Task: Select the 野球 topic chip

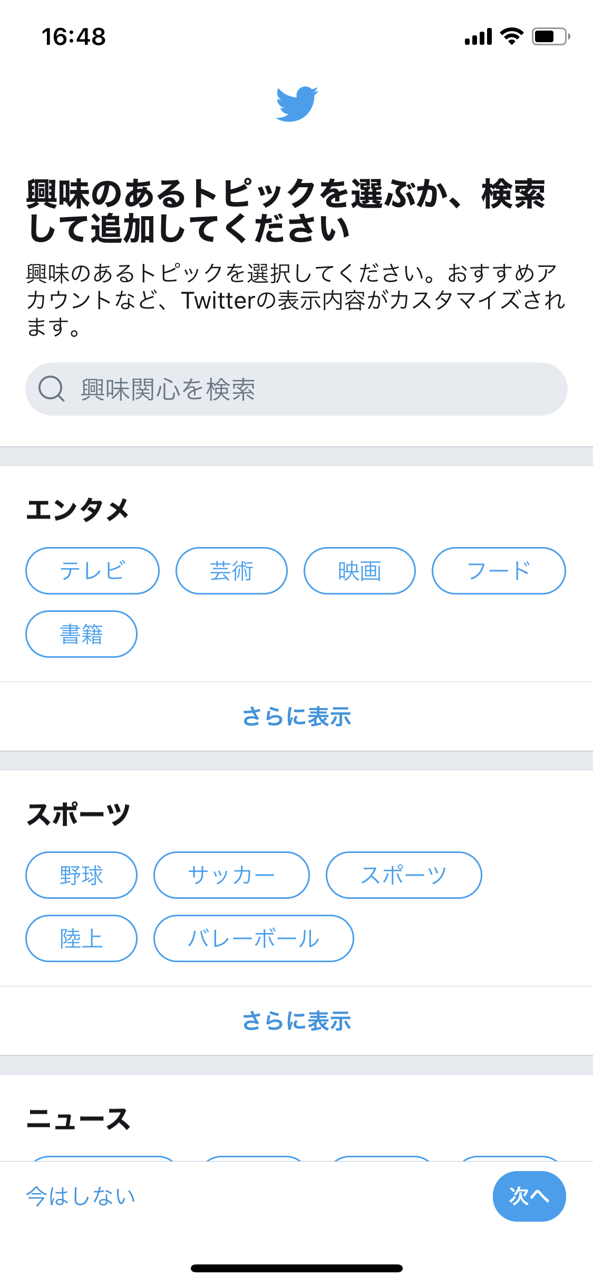Action: click(x=81, y=875)
